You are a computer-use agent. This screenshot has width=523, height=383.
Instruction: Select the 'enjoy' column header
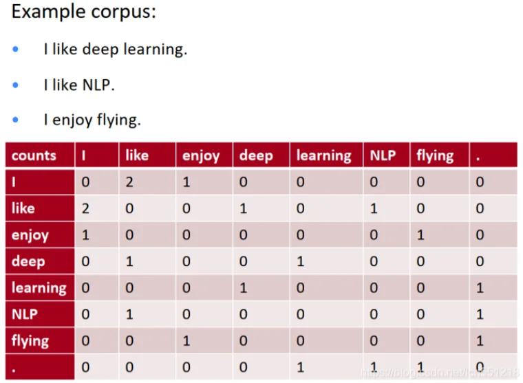coord(200,156)
